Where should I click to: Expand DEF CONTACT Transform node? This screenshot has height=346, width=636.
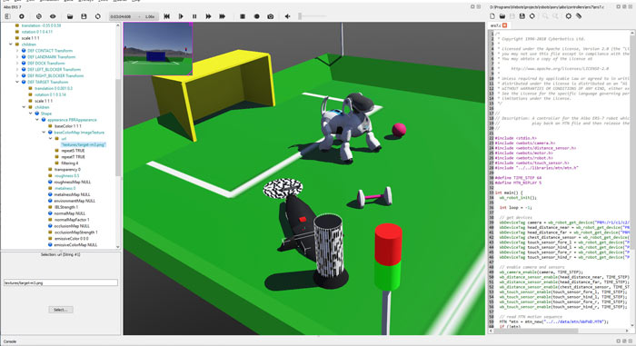[17, 51]
